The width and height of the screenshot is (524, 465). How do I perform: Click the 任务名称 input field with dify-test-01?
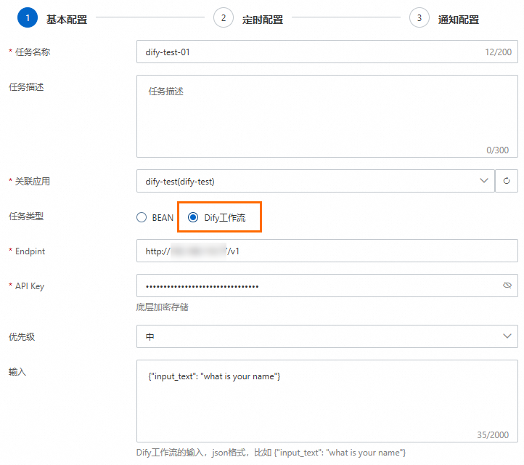(x=327, y=52)
